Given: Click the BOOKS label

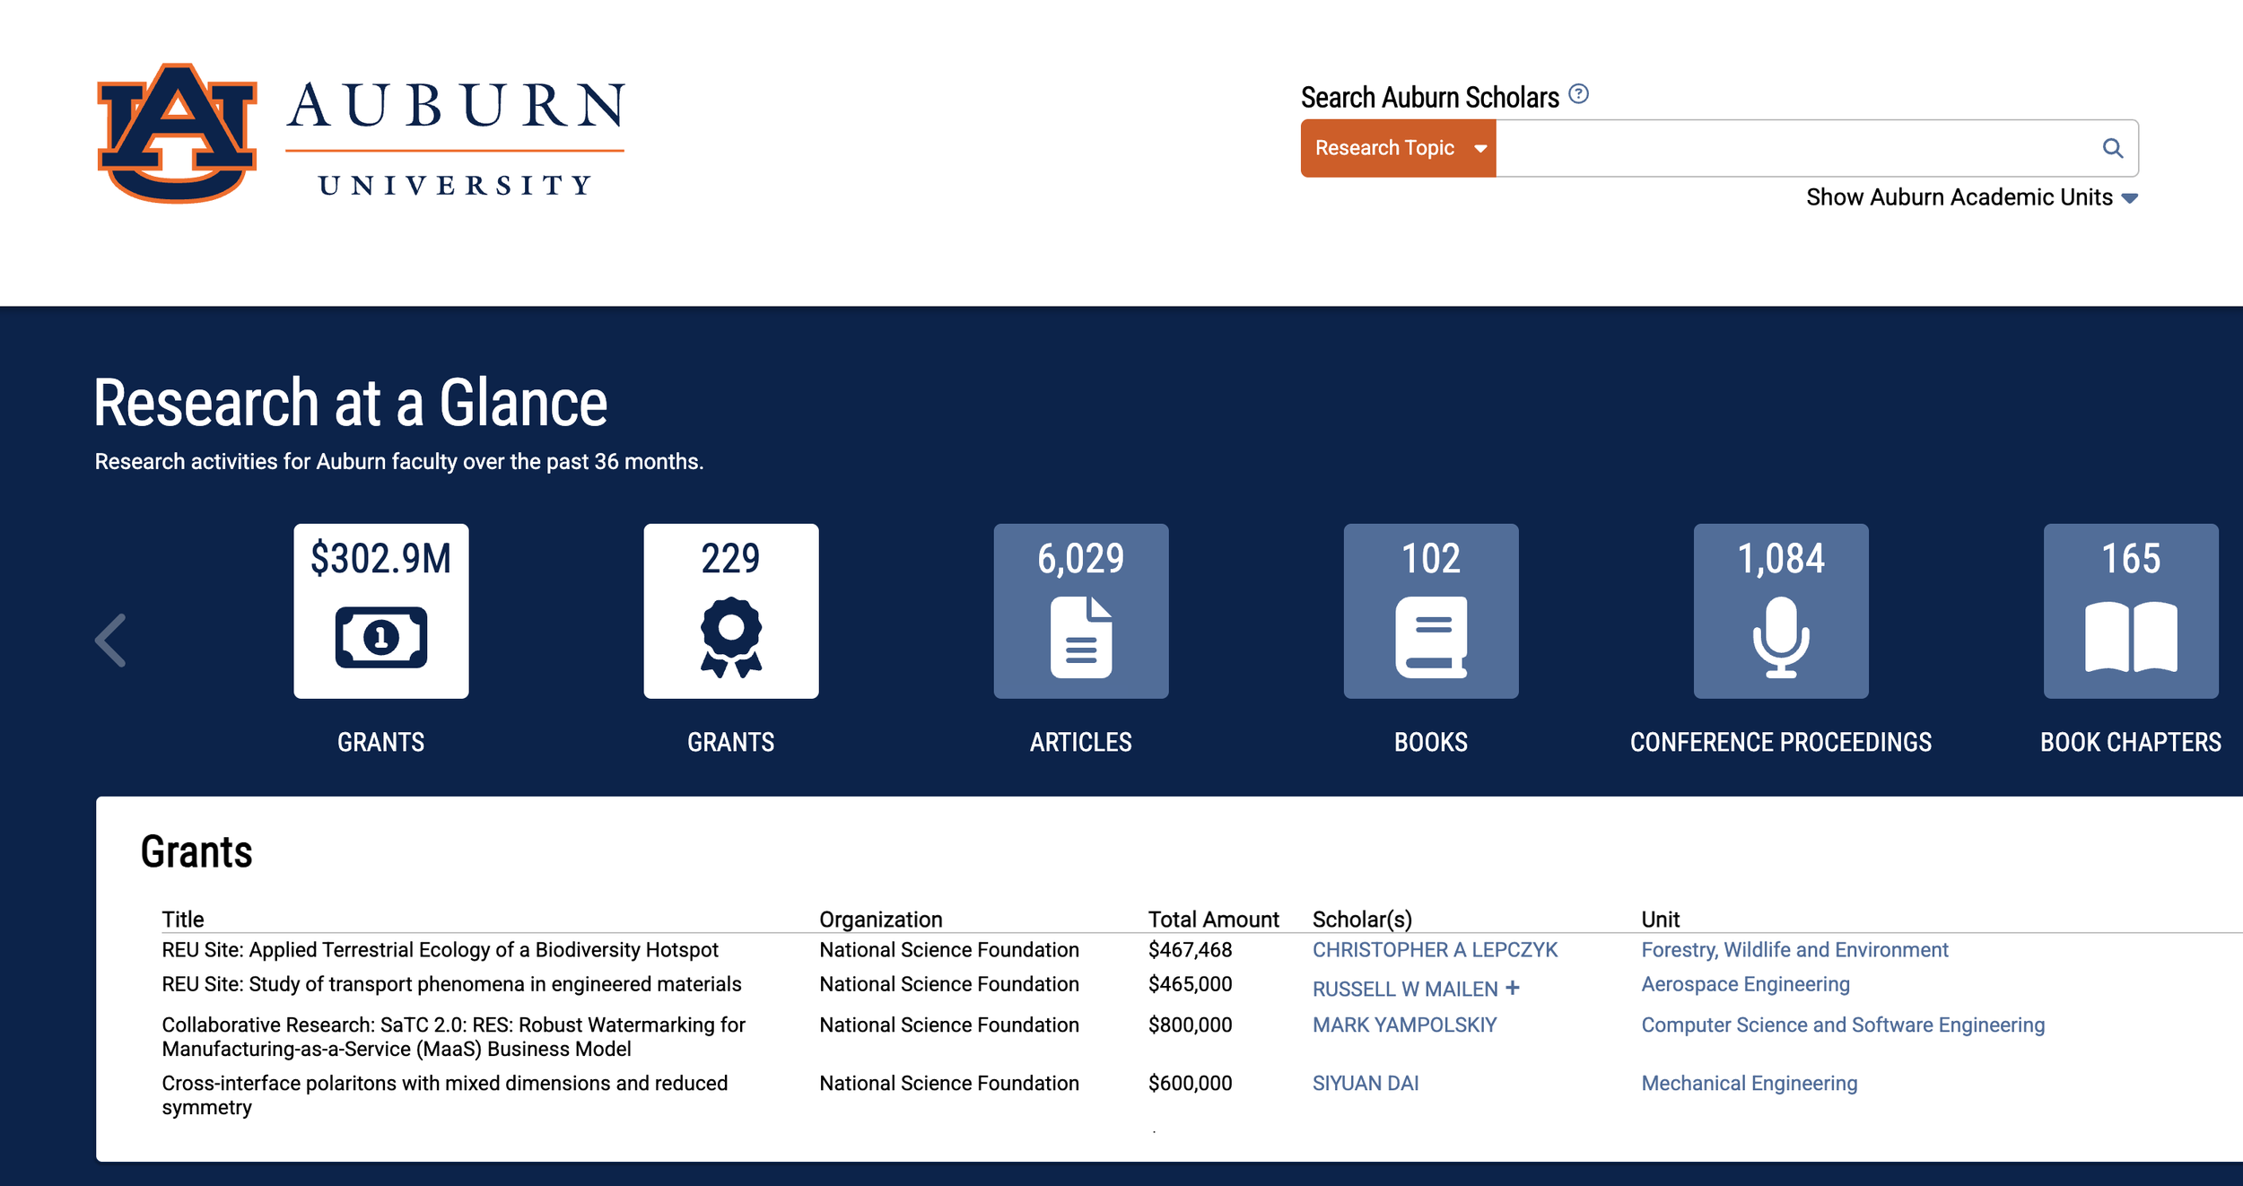Looking at the screenshot, I should pyautogui.click(x=1431, y=743).
